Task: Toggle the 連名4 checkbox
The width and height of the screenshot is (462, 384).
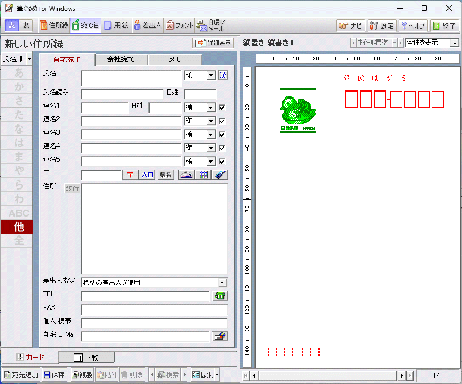Action: pos(222,148)
